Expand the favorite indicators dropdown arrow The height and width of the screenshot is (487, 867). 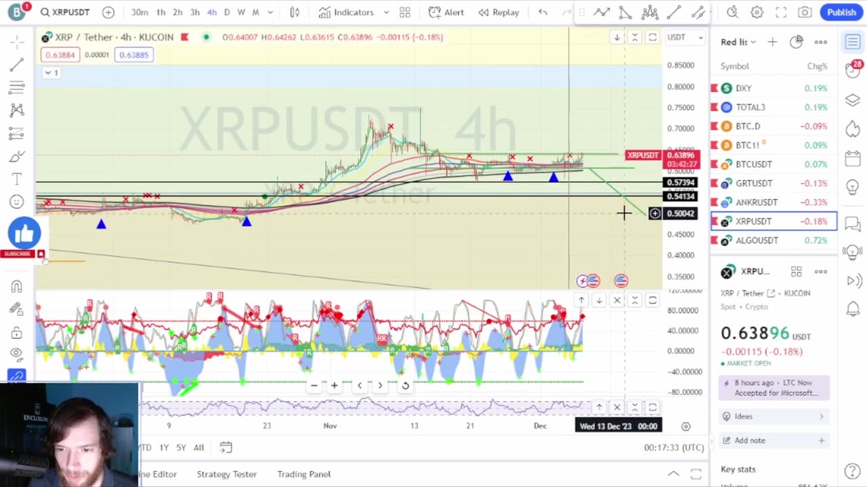click(x=386, y=12)
